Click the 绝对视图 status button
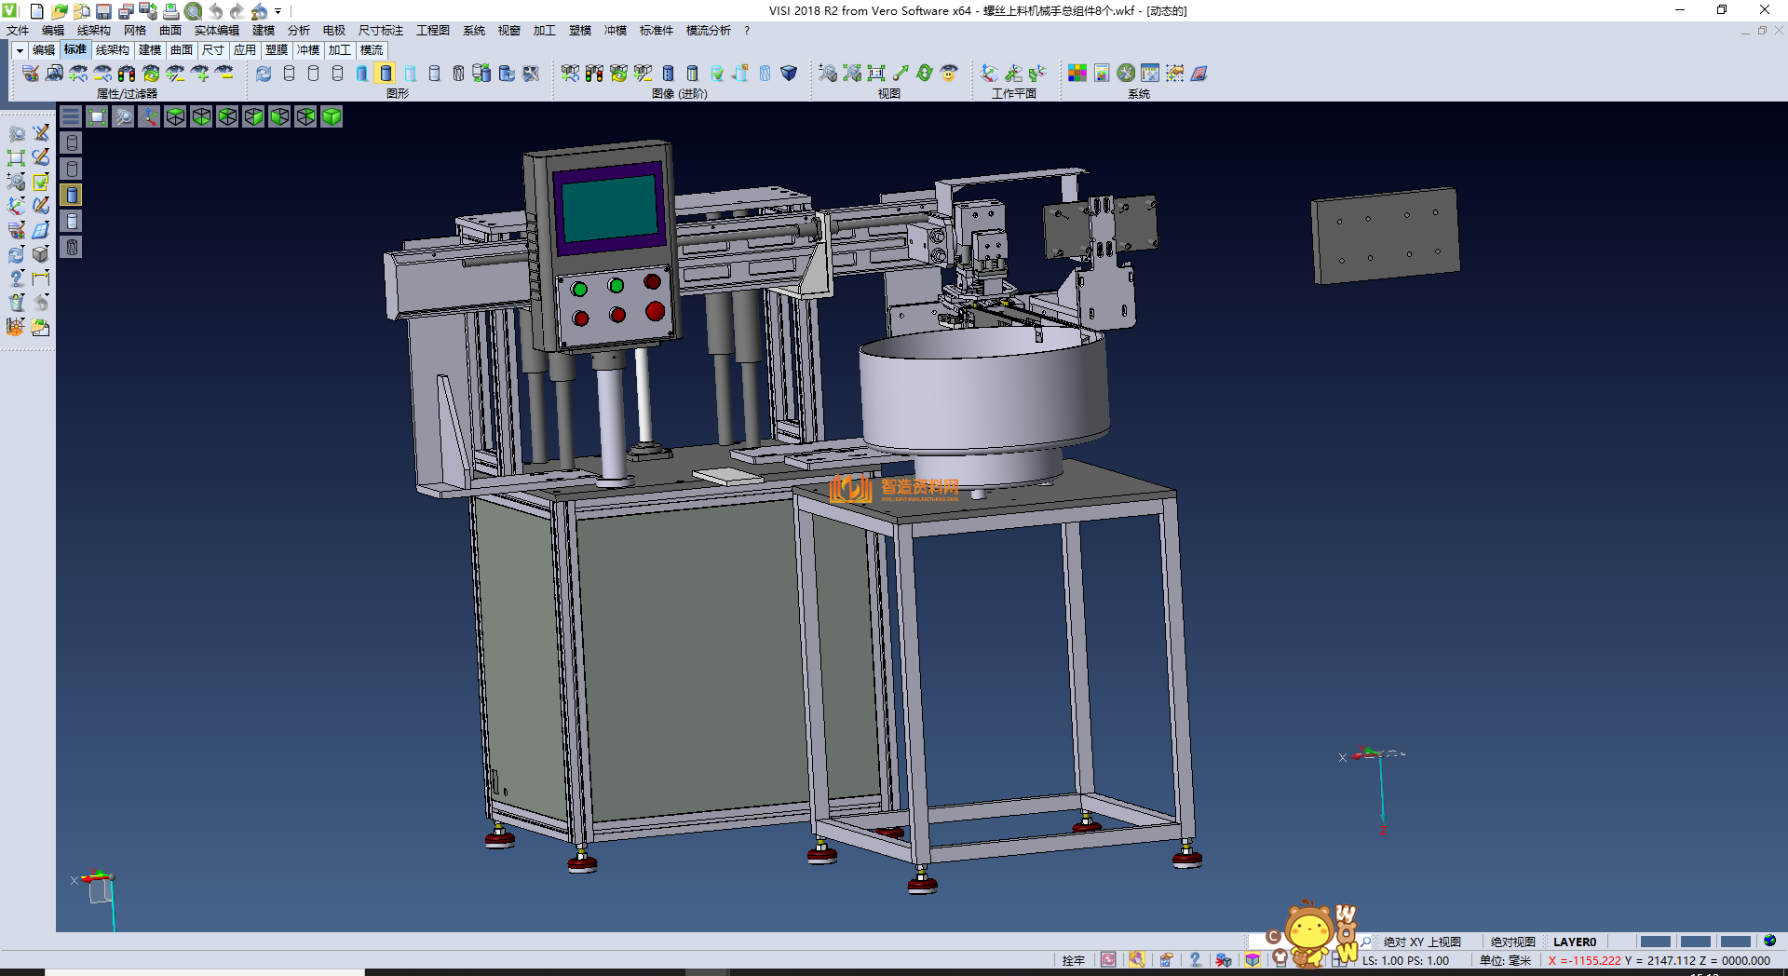Screen dimensions: 1788x976 pos(1512,942)
